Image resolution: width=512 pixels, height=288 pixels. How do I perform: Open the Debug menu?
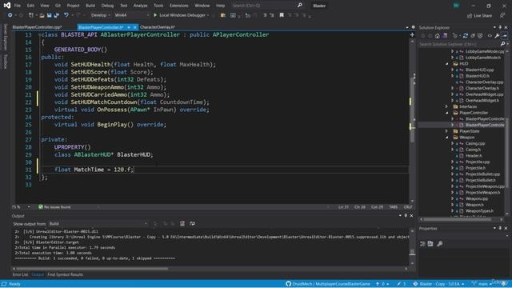107,6
